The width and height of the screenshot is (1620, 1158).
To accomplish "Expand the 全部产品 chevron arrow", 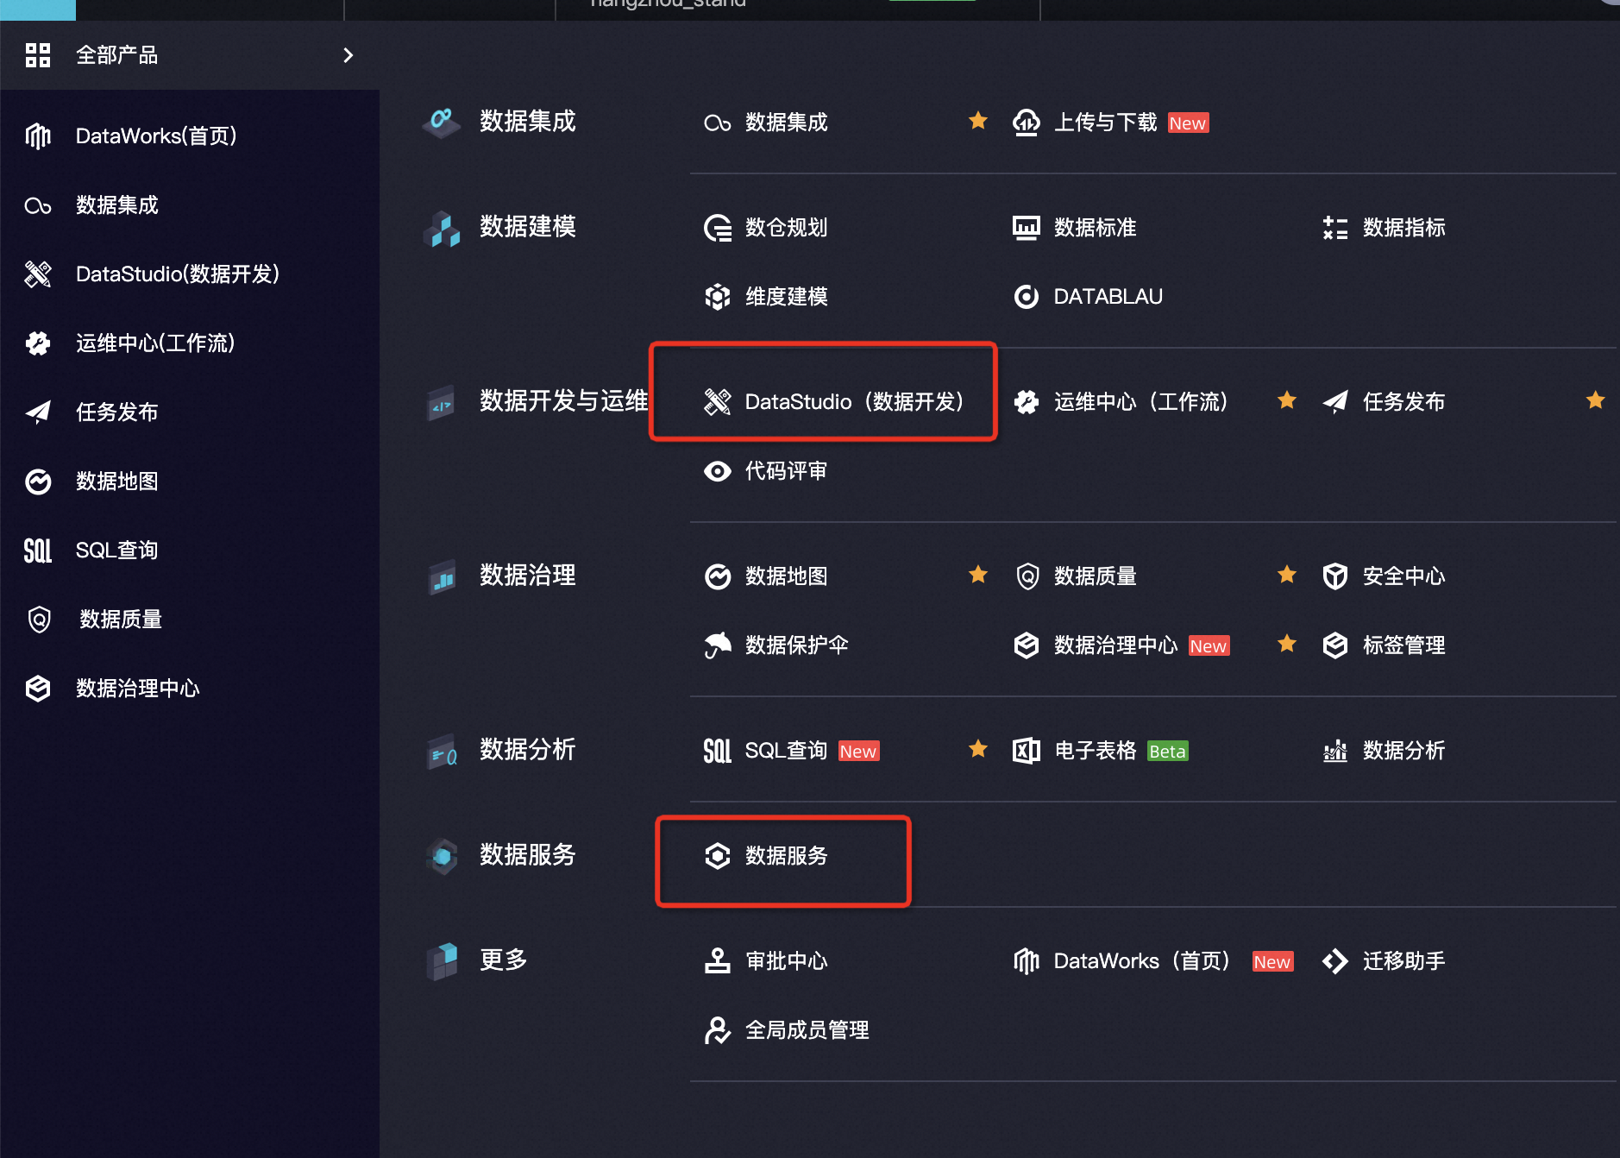I will [x=348, y=55].
